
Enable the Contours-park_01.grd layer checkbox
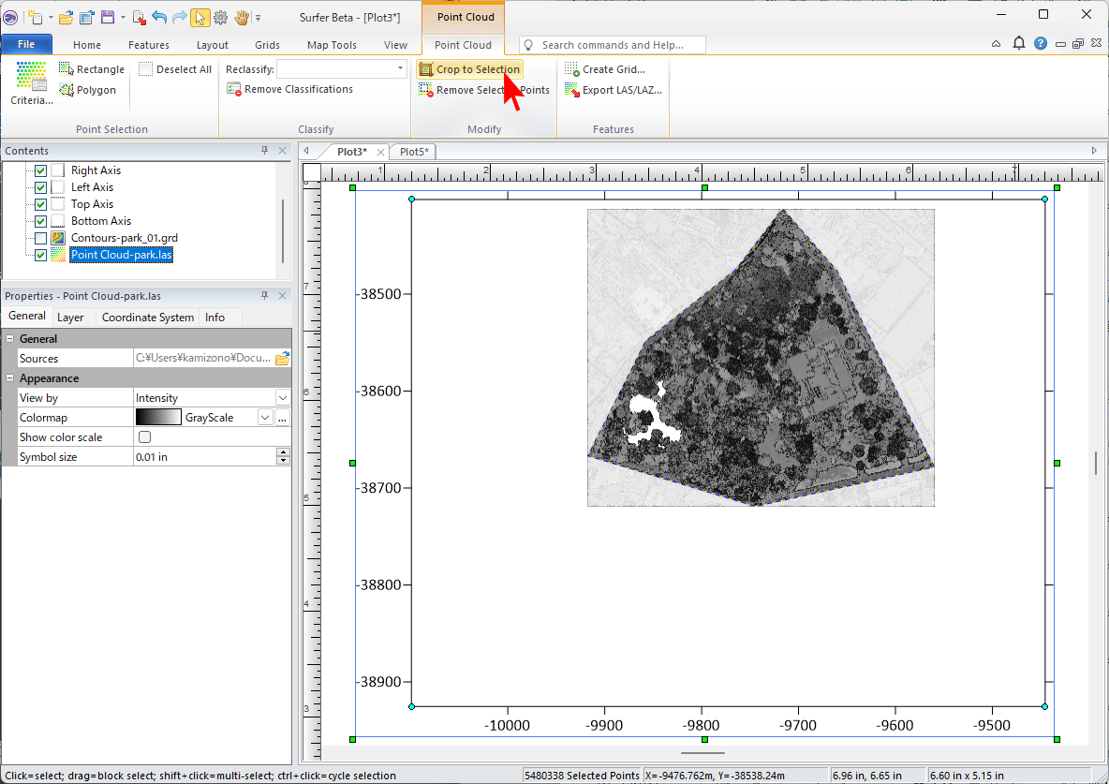(x=40, y=238)
